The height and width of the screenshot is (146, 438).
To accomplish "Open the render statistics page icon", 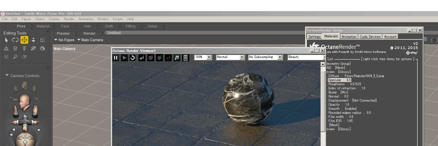I will [x=185, y=58].
